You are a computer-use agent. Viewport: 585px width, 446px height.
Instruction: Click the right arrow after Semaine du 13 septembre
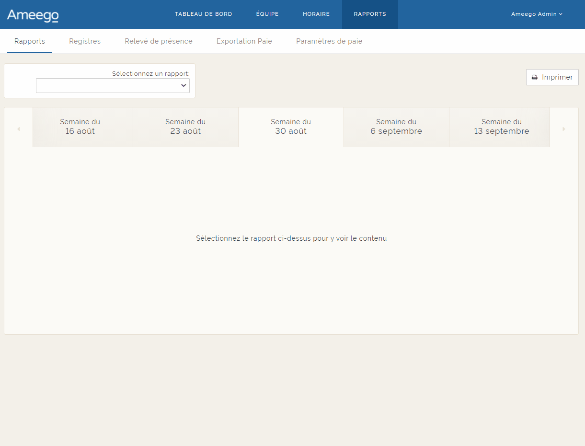[x=564, y=129]
